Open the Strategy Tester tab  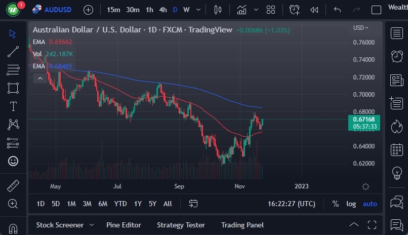[x=181, y=225]
